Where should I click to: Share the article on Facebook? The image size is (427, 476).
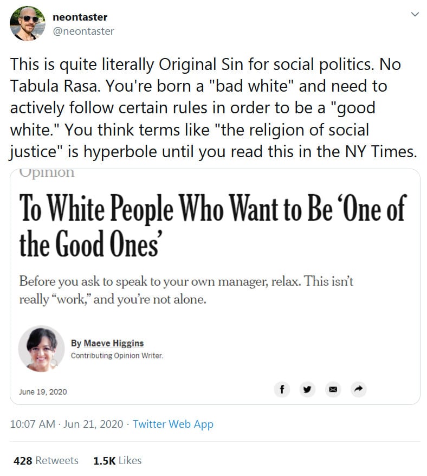[282, 389]
